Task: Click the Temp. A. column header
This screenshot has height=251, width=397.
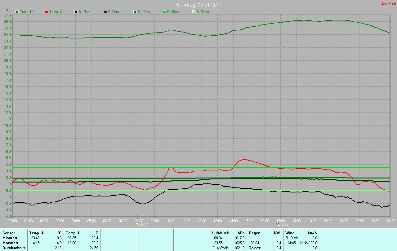Action: tap(37, 233)
